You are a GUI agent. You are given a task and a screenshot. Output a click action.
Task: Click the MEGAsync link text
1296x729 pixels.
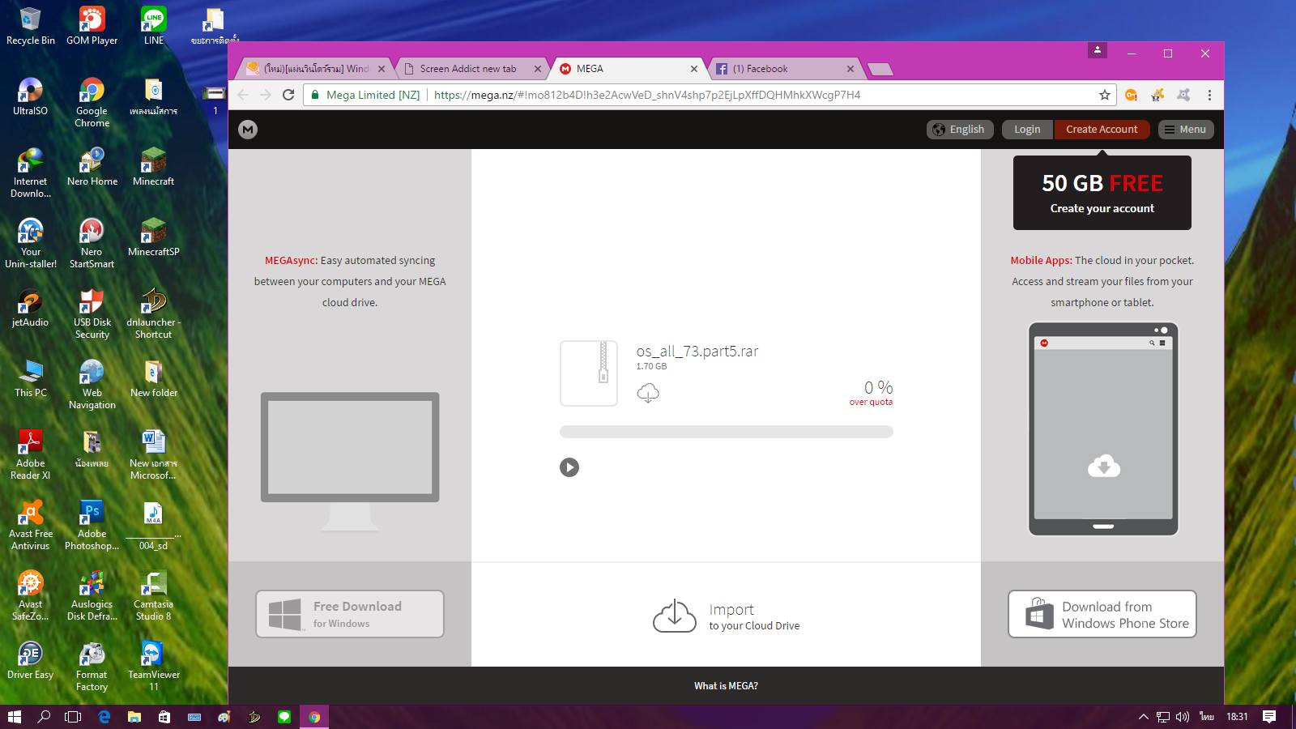(x=291, y=261)
